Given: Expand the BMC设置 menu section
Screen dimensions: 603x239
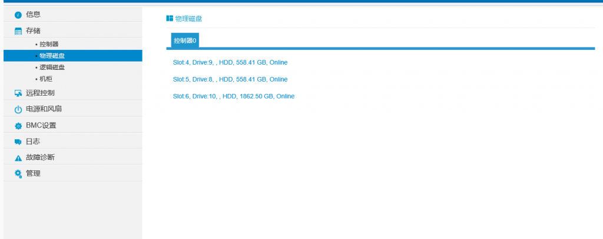Looking at the screenshot, I should pos(41,125).
